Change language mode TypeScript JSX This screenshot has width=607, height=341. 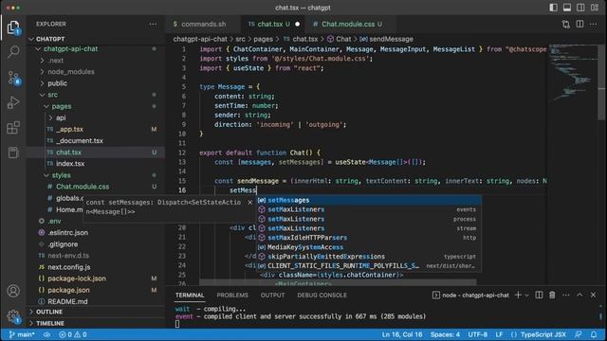539,334
